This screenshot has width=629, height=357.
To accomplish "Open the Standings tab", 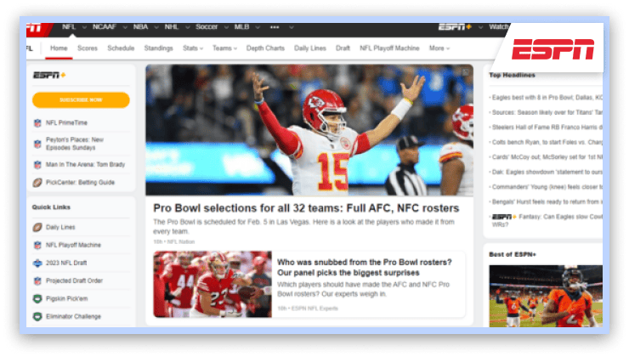I will click(x=158, y=48).
